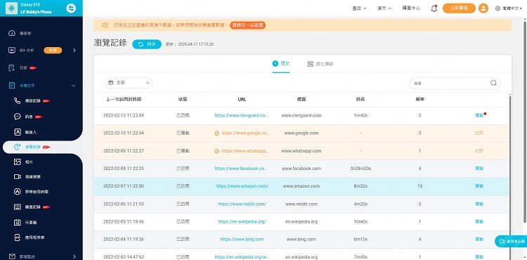Open the app library icon in sidebar

pyautogui.click(x=17, y=237)
